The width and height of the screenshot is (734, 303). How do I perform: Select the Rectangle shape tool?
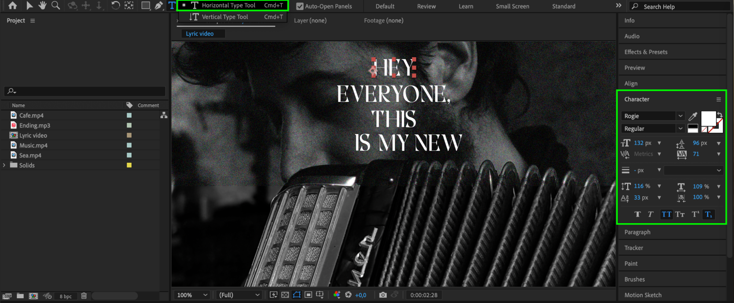point(146,5)
